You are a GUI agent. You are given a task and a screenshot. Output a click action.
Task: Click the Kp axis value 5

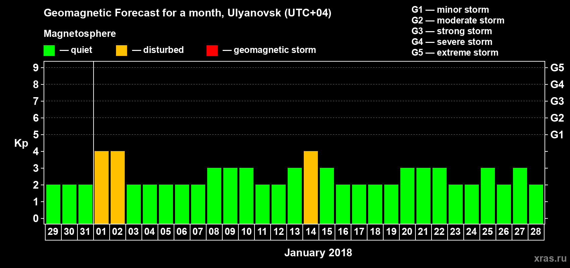(36, 135)
